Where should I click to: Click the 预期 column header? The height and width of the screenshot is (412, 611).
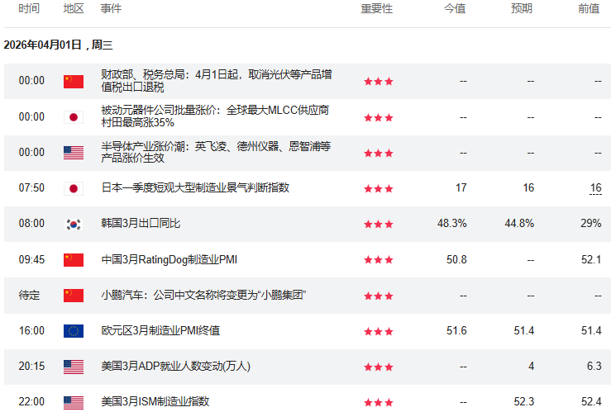point(522,8)
